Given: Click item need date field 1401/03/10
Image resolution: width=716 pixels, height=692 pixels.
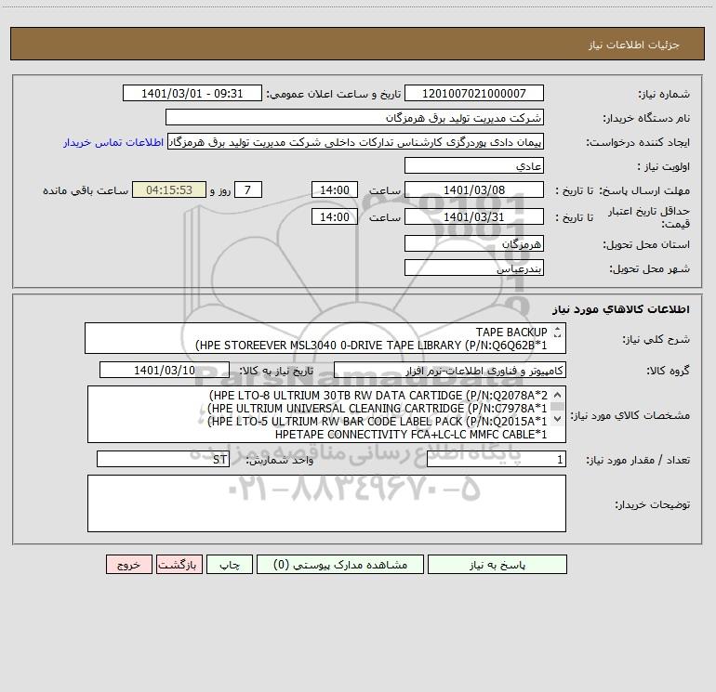Looking at the screenshot, I should pyautogui.click(x=165, y=370).
